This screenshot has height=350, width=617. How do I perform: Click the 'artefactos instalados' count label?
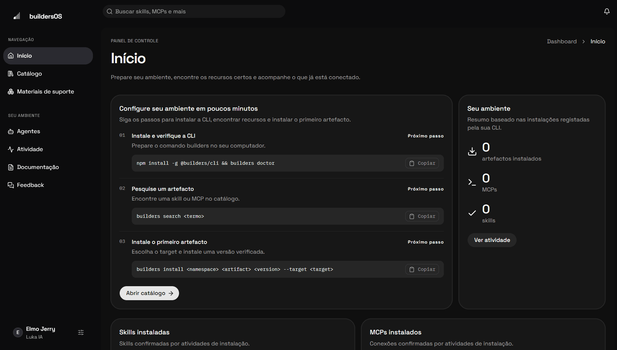pyautogui.click(x=511, y=159)
